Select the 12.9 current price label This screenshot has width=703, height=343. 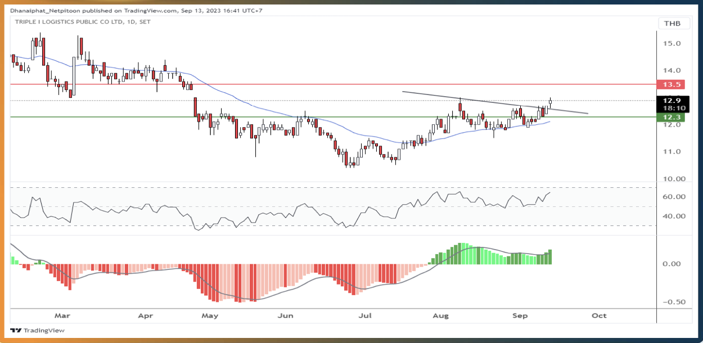click(672, 100)
